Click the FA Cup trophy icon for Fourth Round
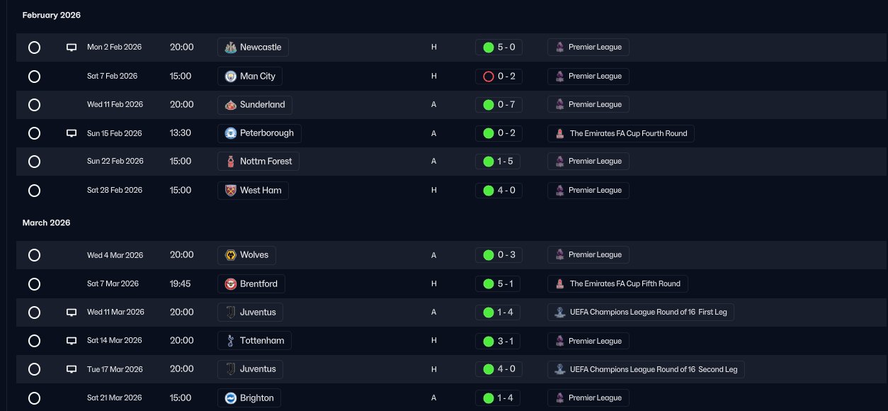This screenshot has width=888, height=411. coord(559,133)
